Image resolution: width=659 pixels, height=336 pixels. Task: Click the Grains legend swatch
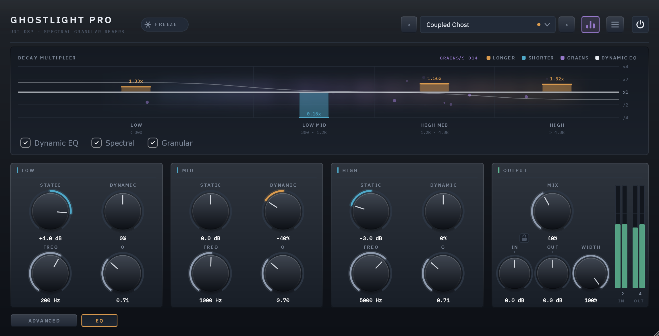pyautogui.click(x=563, y=58)
